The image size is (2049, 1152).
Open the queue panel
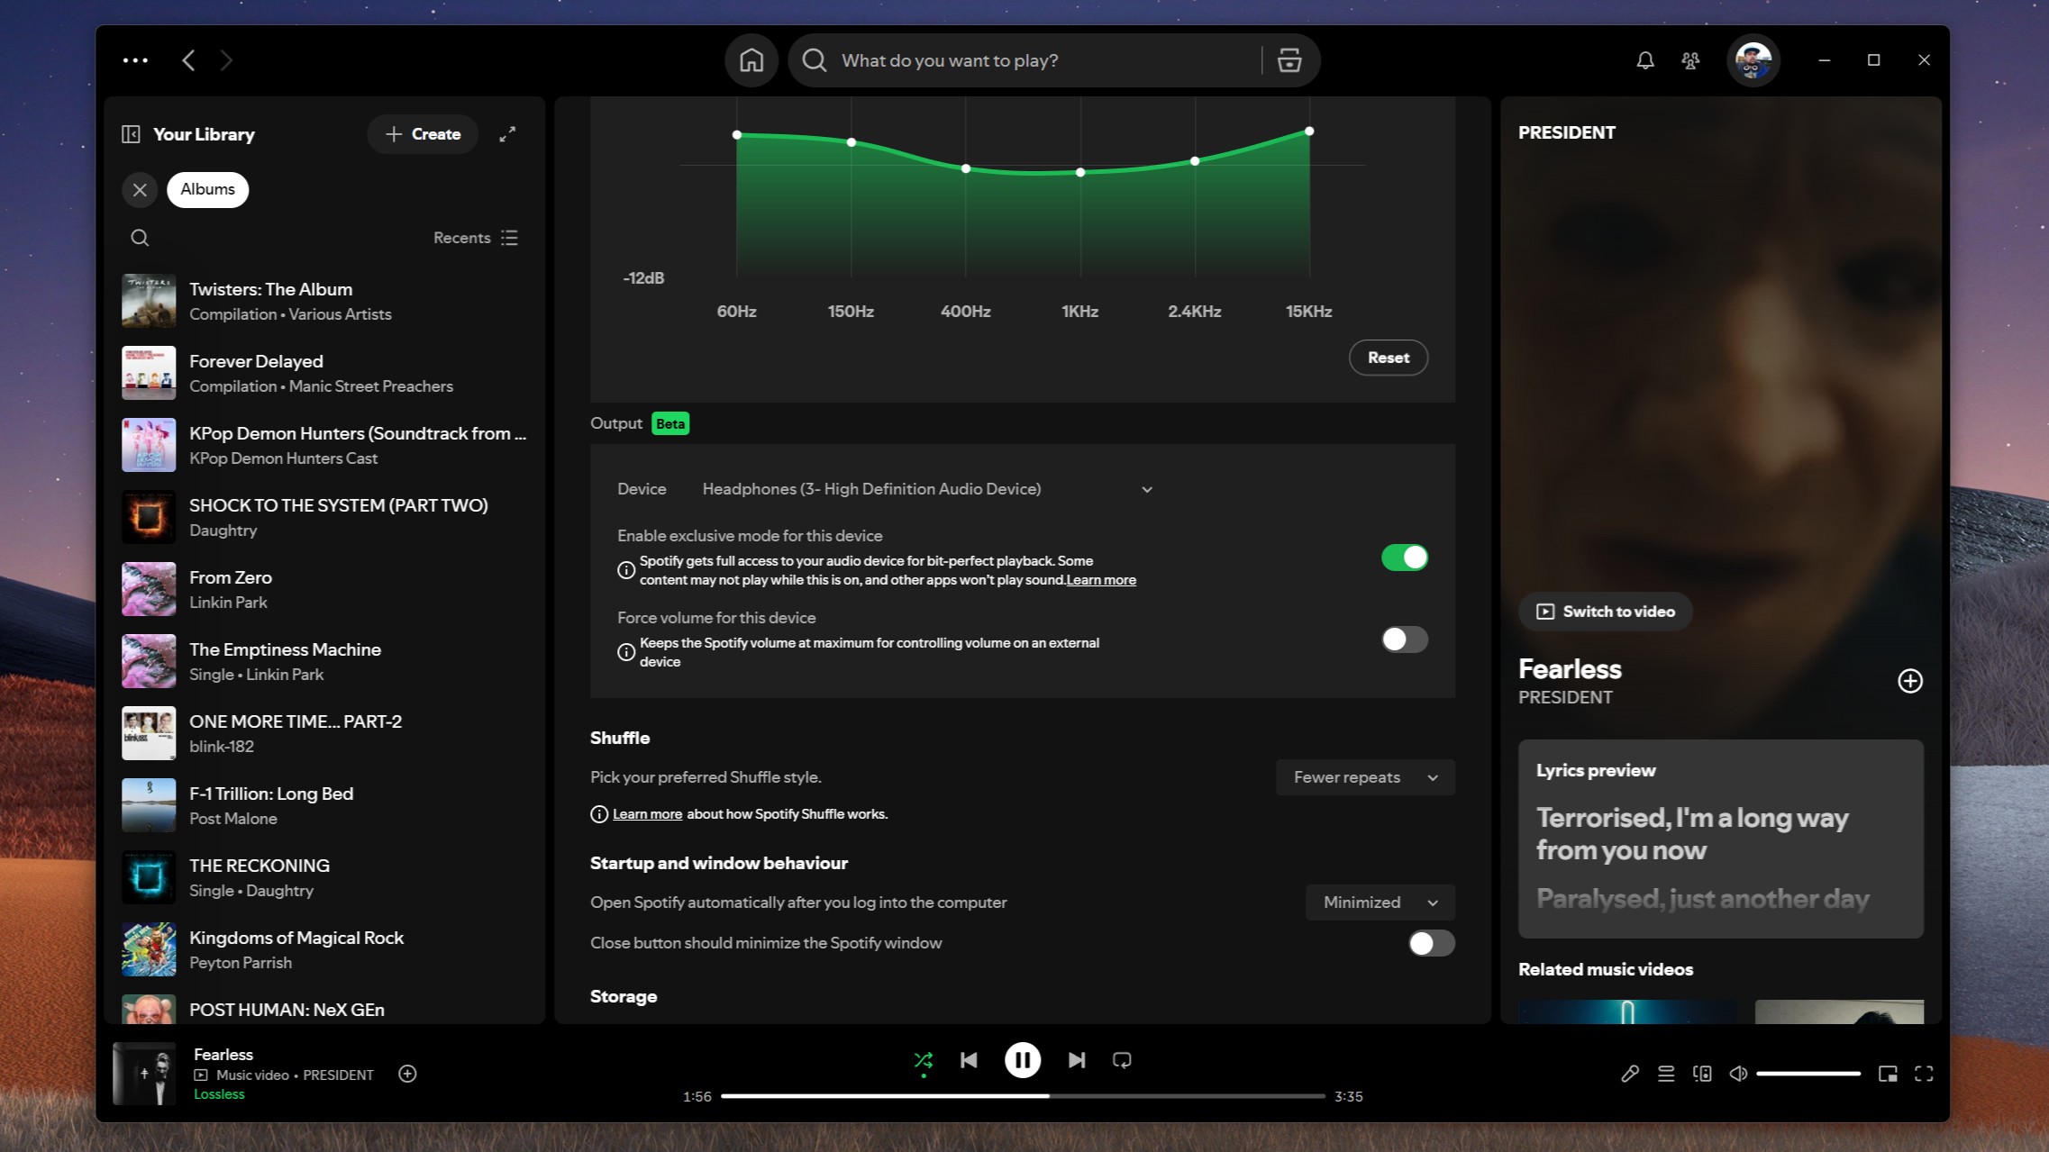(1666, 1074)
